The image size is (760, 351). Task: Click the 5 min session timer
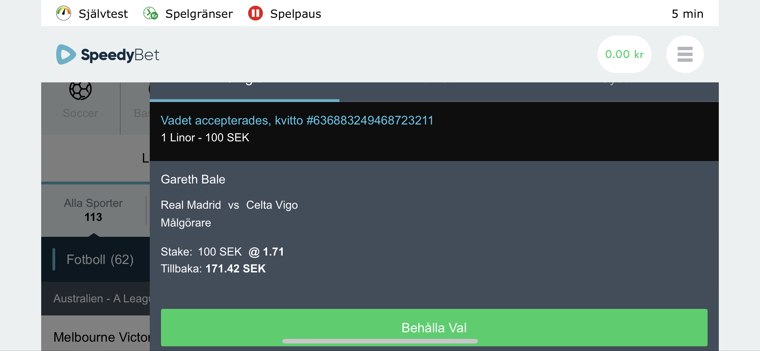tap(687, 14)
